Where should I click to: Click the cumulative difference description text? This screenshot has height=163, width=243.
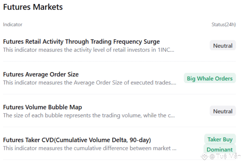[89, 148]
